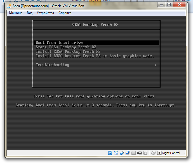Click the virtualization CPU status icon
Viewport: 193px width, 163px height.
(x=145, y=153)
